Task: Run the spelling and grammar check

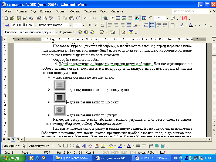Action: click(51, 18)
